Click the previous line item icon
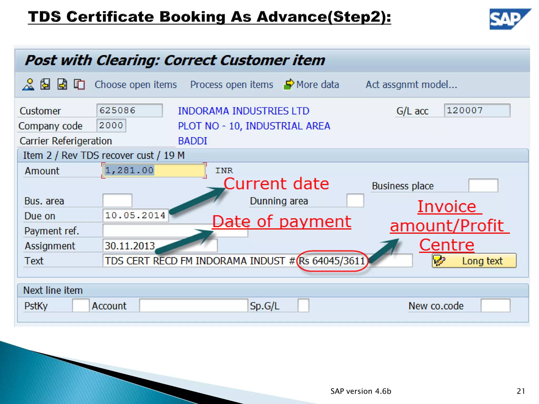Screen dimensions: 539x404 [x=45, y=85]
